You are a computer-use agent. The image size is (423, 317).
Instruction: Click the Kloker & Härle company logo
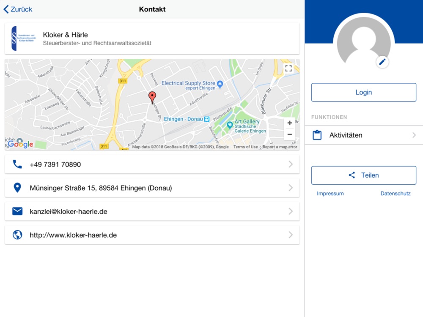[23, 38]
